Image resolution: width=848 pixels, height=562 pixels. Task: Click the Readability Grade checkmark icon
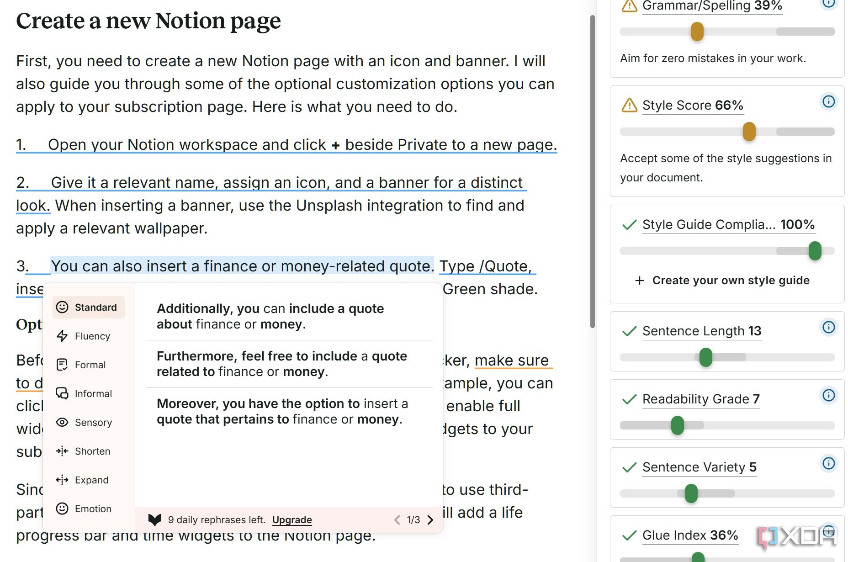click(x=629, y=399)
